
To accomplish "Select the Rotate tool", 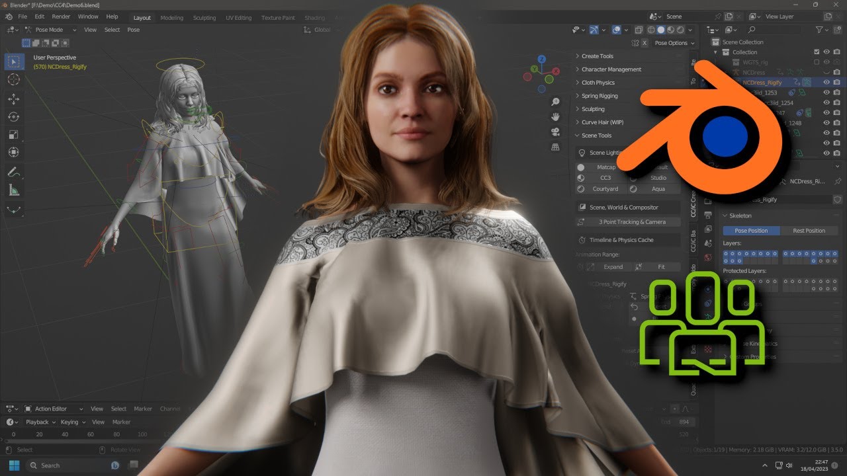I will (x=13, y=117).
